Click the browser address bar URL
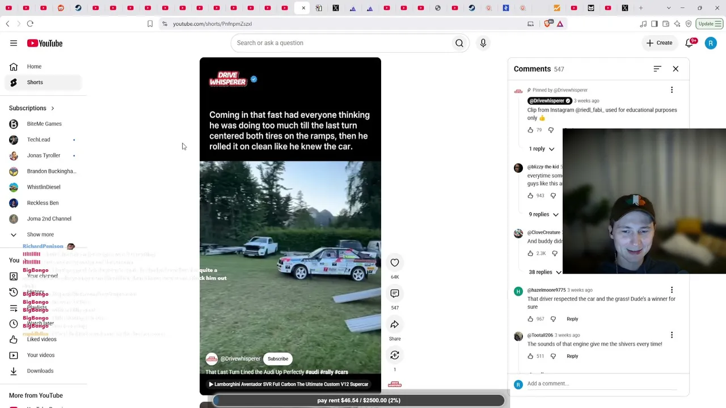This screenshot has width=726, height=408. pyautogui.click(x=212, y=24)
